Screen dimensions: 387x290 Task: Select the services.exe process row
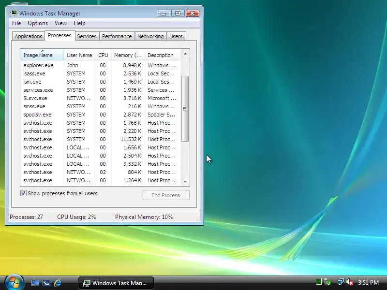[x=101, y=90]
